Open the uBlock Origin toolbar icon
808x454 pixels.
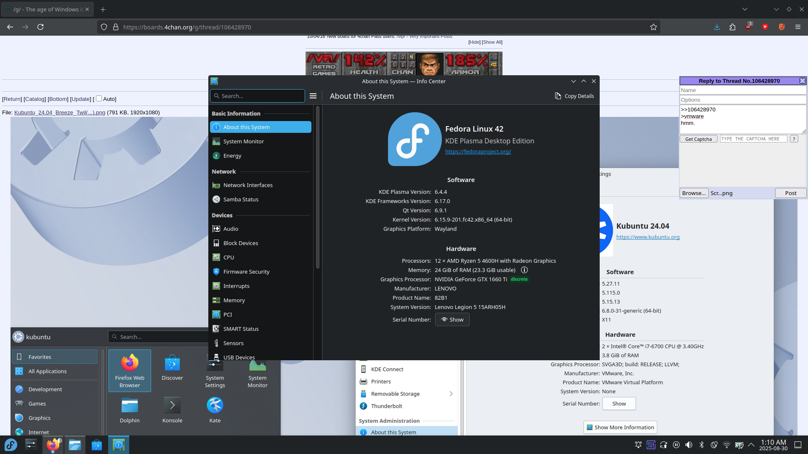tap(749, 26)
